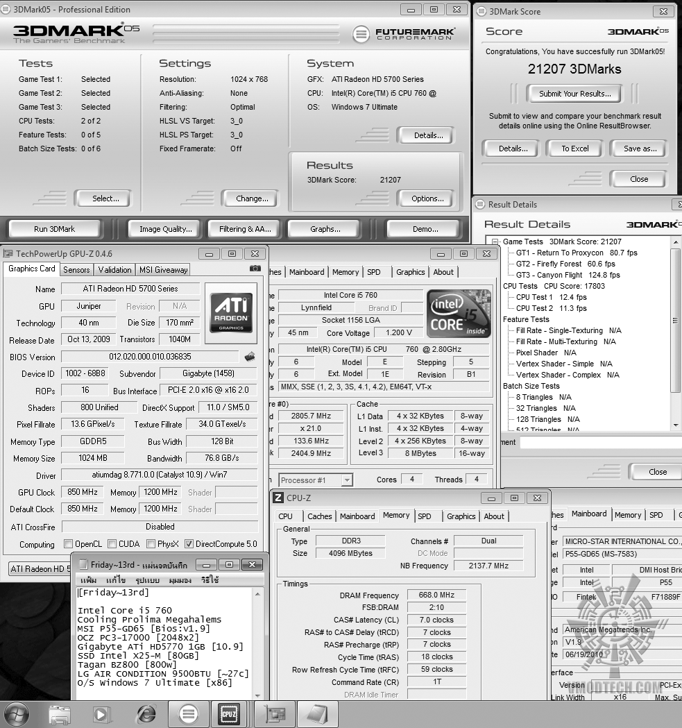Collapse the Game Tests tree node
The width and height of the screenshot is (682, 728).
[495, 242]
